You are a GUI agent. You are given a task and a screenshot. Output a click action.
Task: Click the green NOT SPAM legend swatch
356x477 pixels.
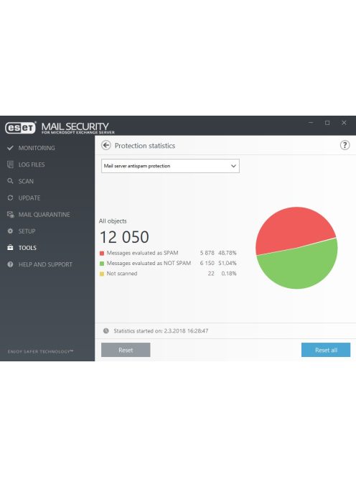click(102, 264)
